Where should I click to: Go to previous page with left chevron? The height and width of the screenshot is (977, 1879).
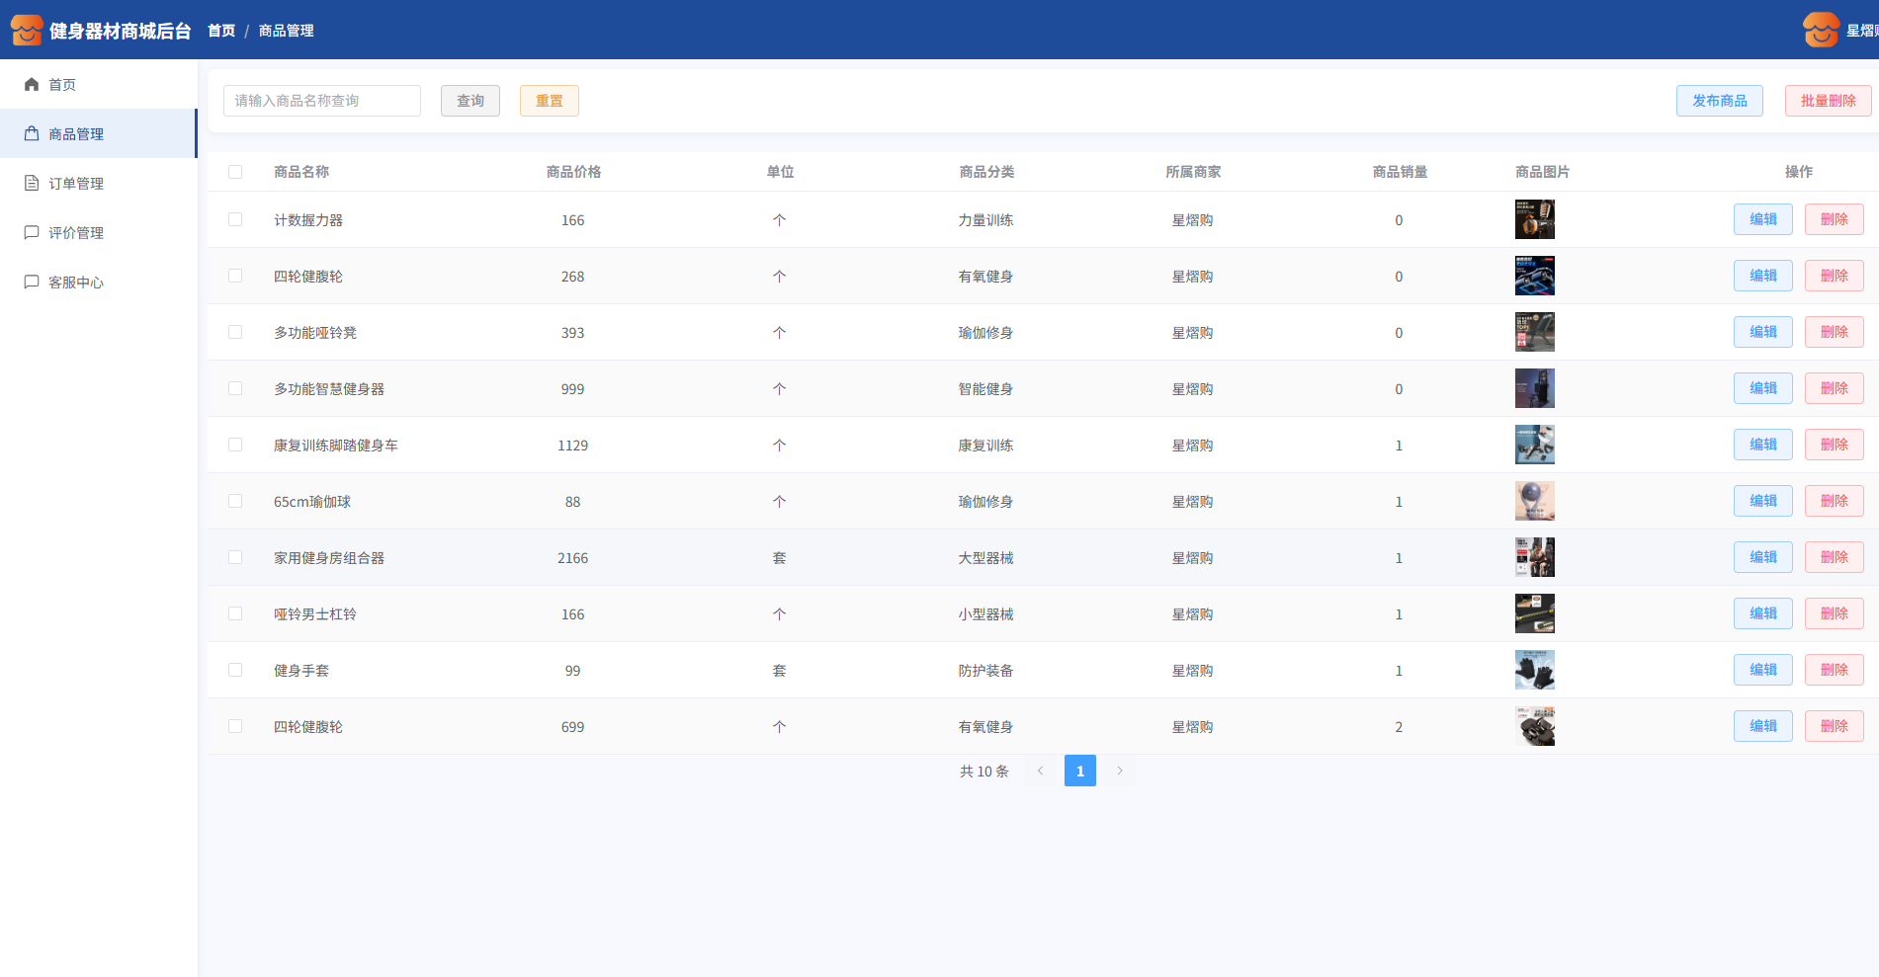point(1040,771)
